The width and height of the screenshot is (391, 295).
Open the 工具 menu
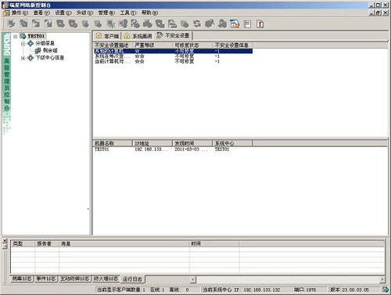tap(128, 13)
